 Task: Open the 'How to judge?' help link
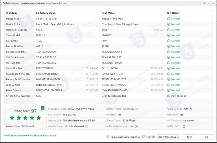coord(179,96)
